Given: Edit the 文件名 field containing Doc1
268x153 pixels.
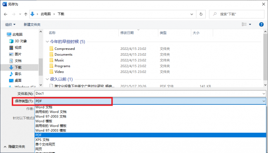Looking at the screenshot, I should (150, 94).
